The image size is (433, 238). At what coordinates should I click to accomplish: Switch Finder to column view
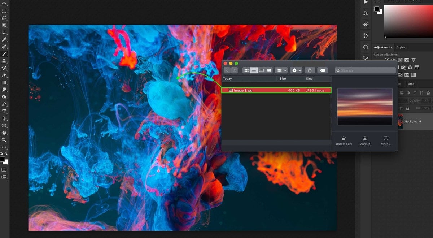point(261,70)
